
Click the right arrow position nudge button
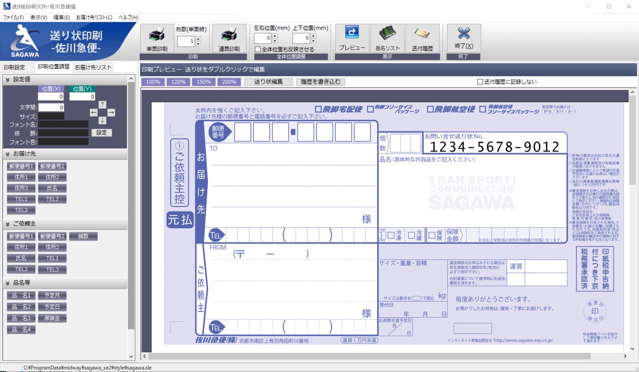(111, 113)
